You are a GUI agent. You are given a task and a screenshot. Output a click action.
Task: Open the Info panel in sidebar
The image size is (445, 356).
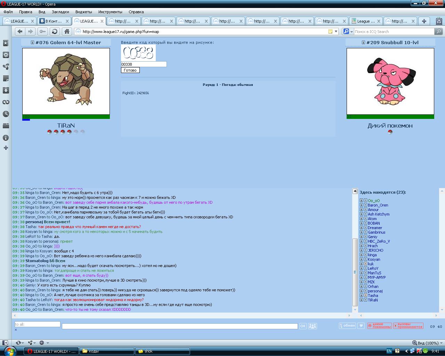6,138
